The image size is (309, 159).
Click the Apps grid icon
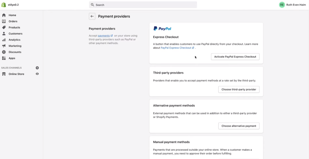4,58
